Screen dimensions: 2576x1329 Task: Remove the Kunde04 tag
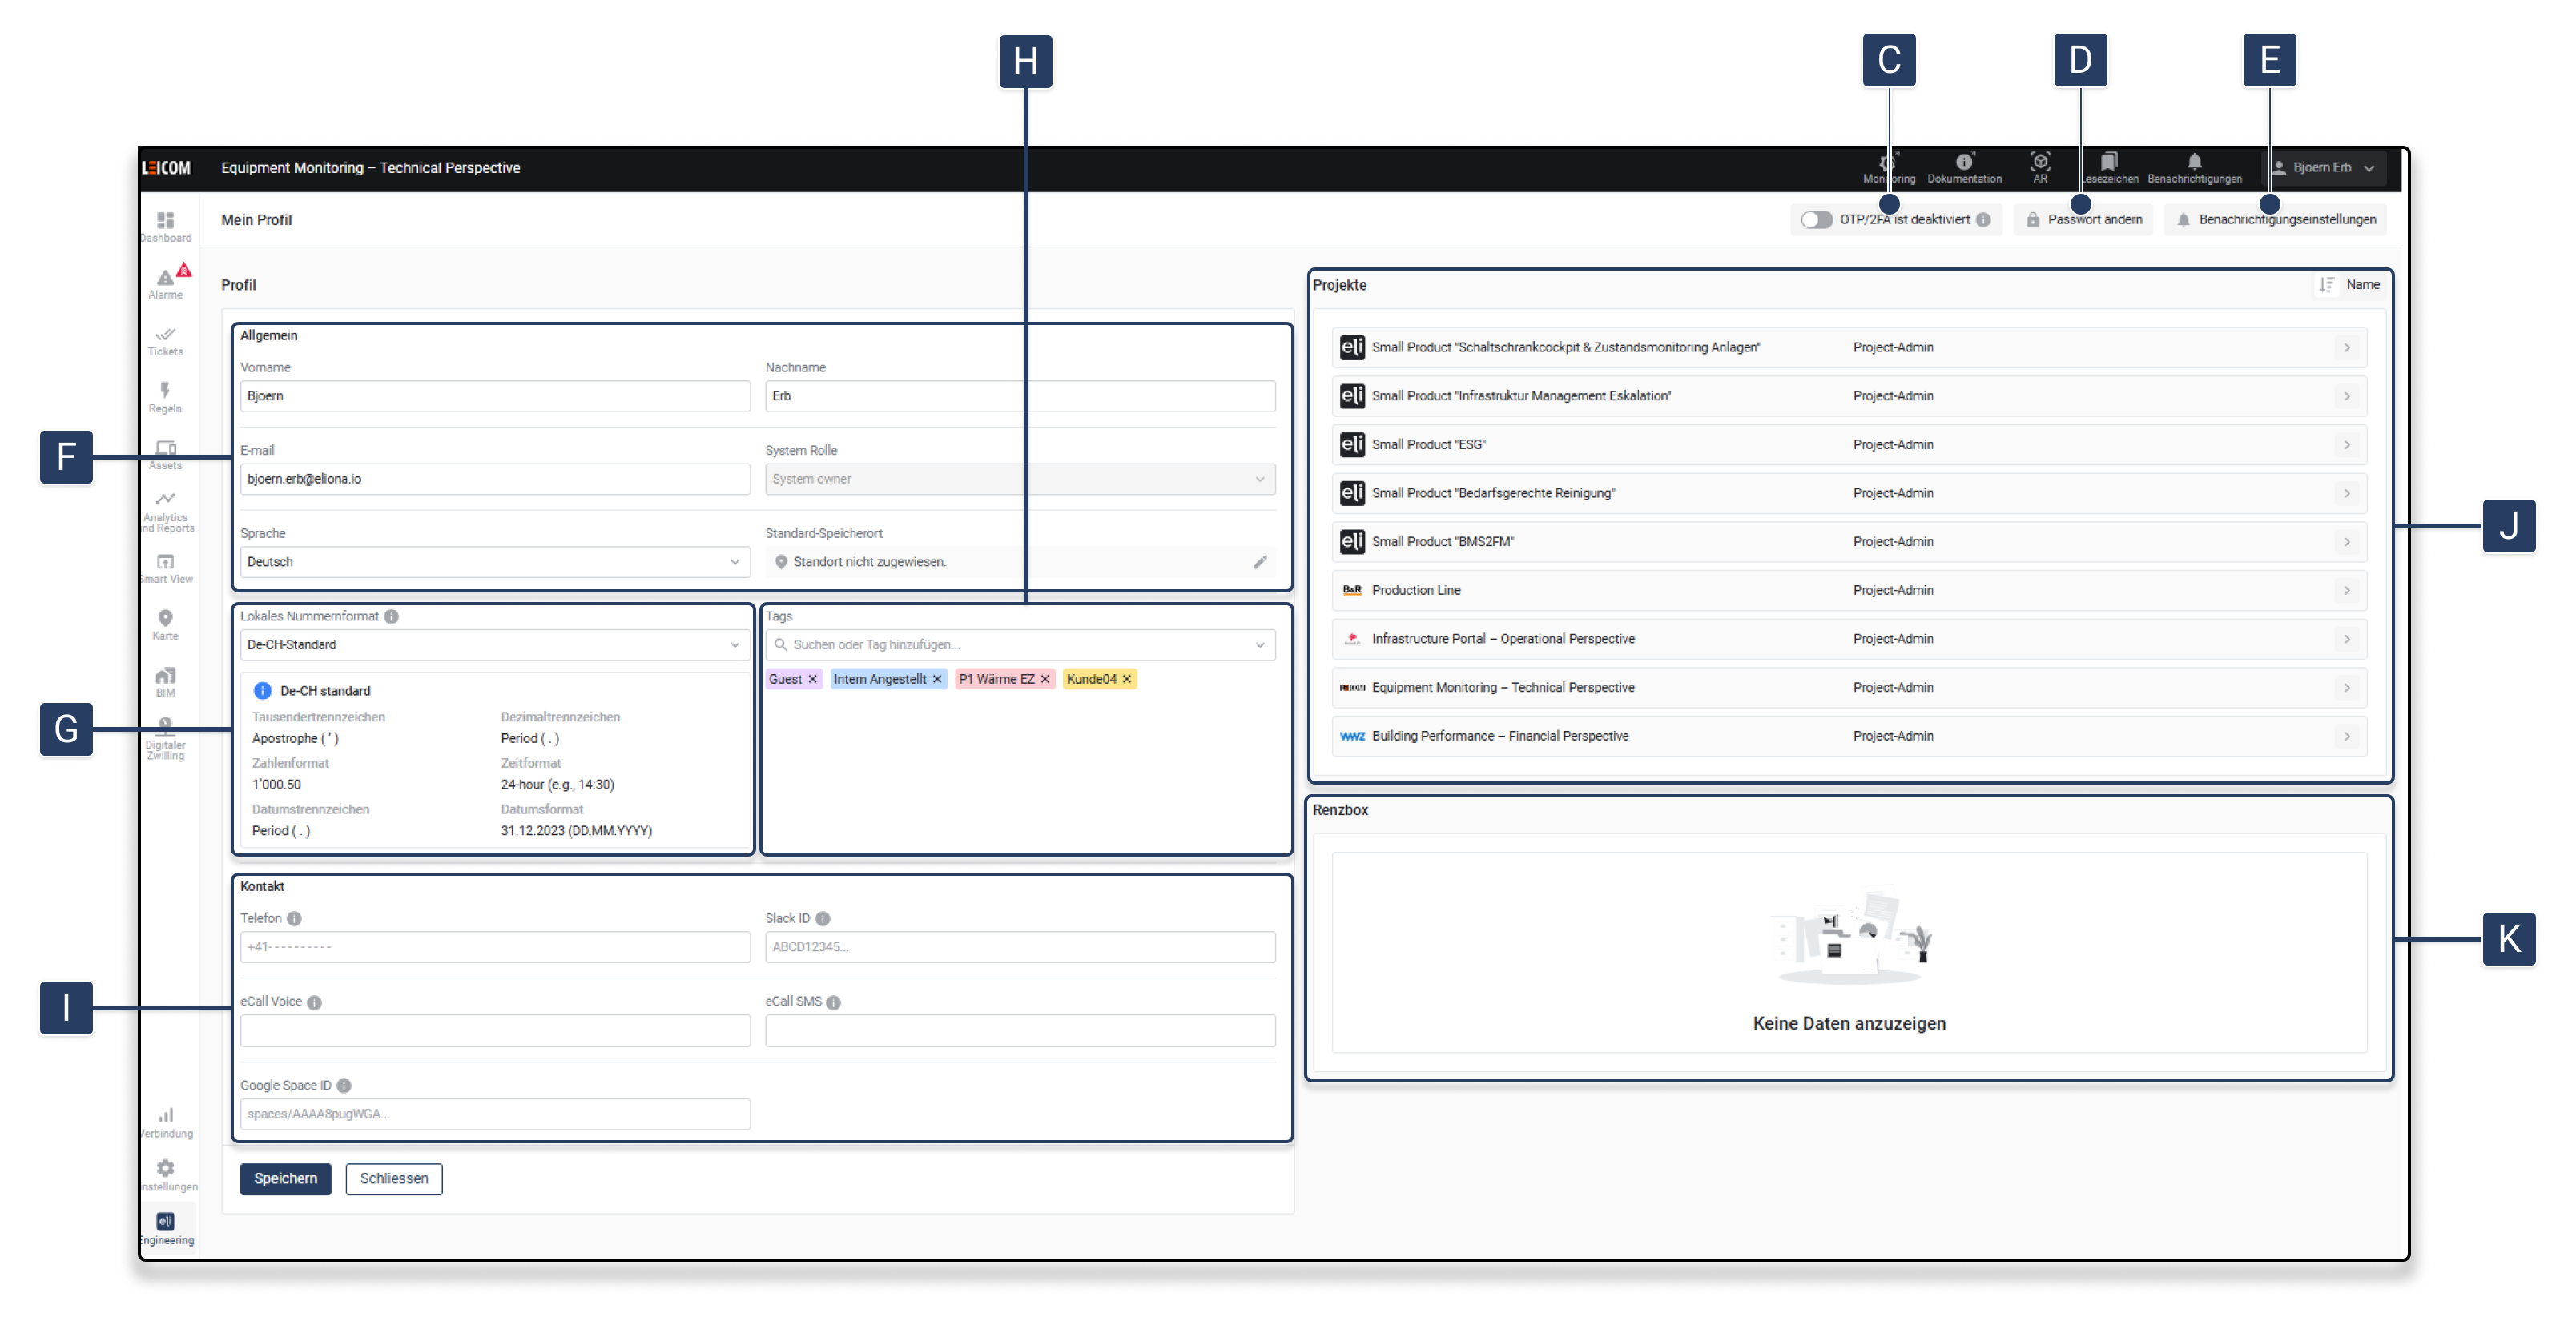pyautogui.click(x=1127, y=680)
